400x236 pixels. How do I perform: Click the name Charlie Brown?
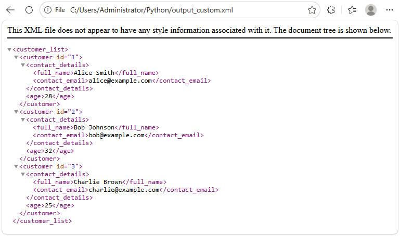98,182
